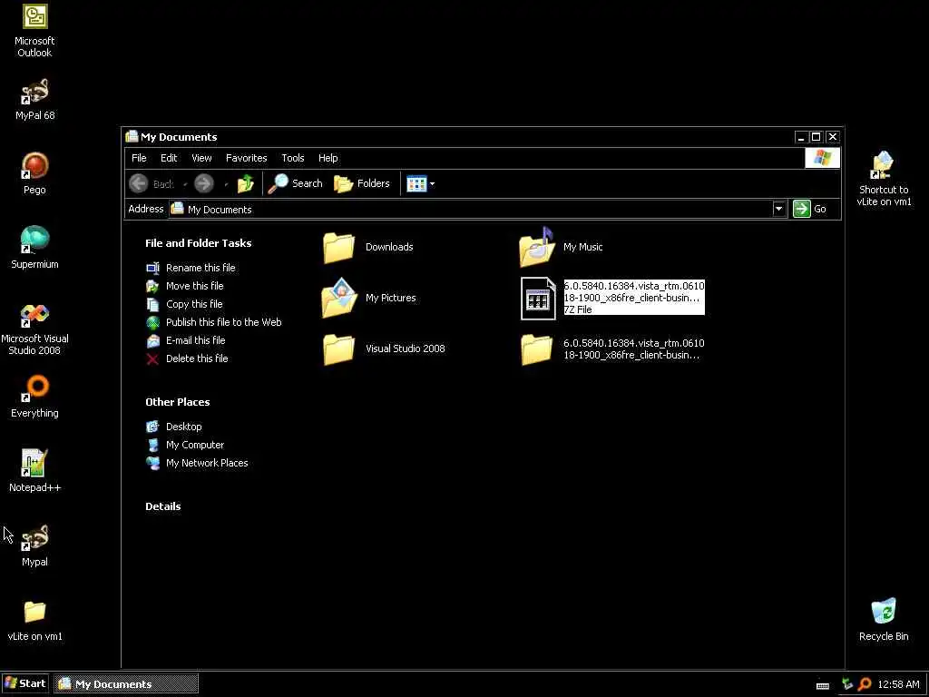Click the 12:58 AM clock
This screenshot has width=929, height=697.
(x=898, y=684)
